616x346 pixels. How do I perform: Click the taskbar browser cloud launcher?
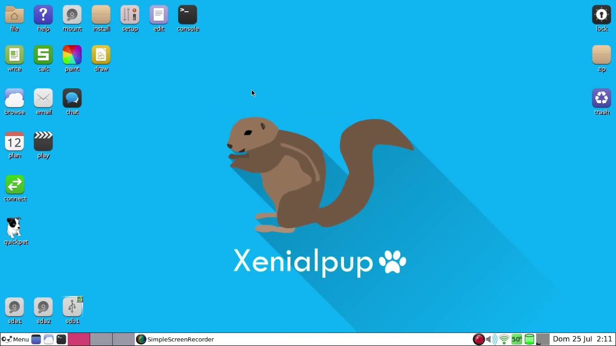coord(49,339)
